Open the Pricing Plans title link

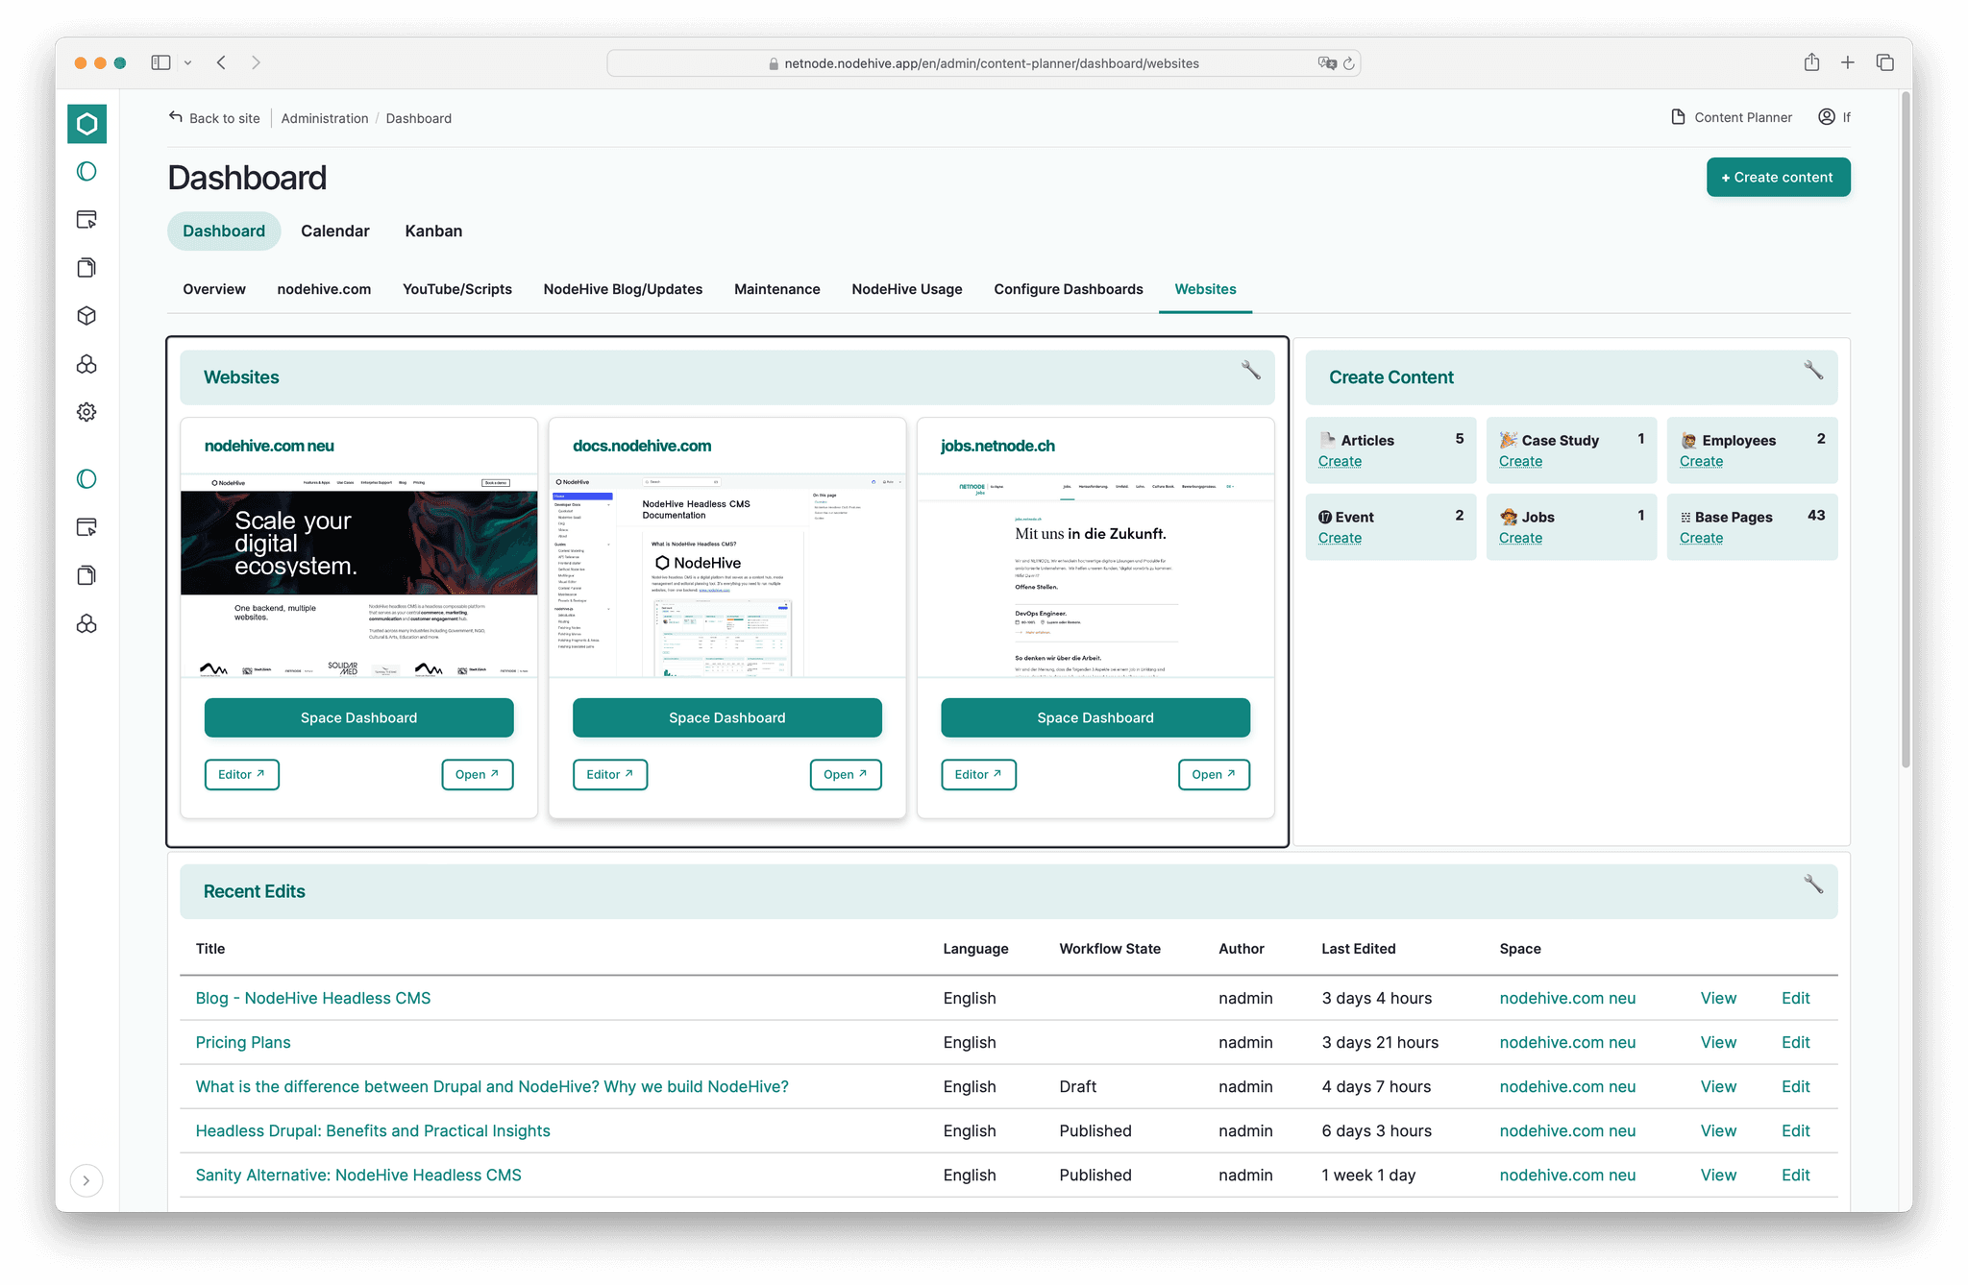tap(243, 1043)
